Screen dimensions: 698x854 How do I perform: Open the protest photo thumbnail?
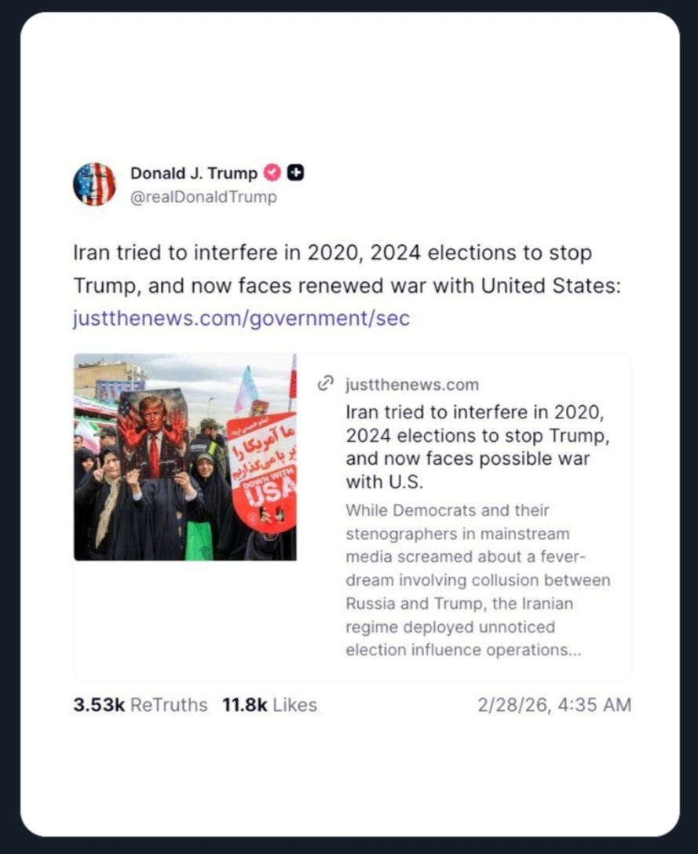click(185, 456)
